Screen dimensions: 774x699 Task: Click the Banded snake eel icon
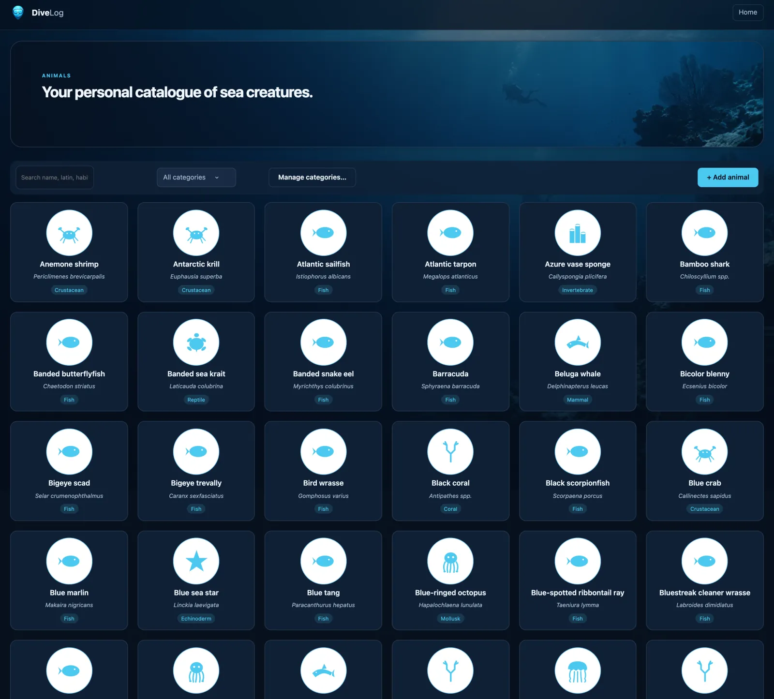tap(323, 342)
